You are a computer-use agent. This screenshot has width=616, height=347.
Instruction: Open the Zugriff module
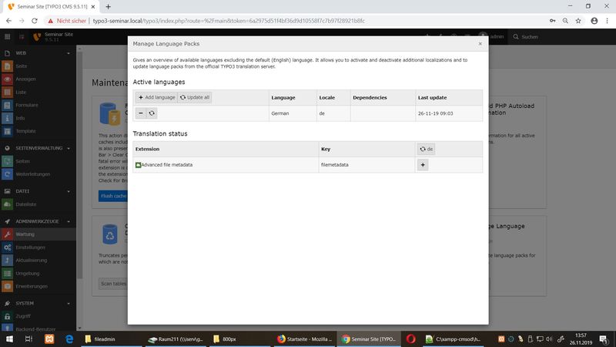(38, 316)
